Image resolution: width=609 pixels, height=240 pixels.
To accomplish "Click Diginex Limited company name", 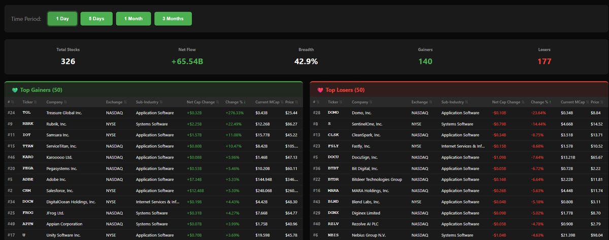I will (366, 213).
